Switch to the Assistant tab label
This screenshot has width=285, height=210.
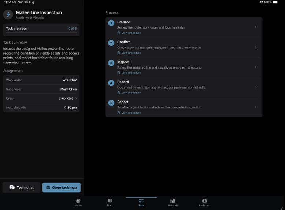coord(204,205)
